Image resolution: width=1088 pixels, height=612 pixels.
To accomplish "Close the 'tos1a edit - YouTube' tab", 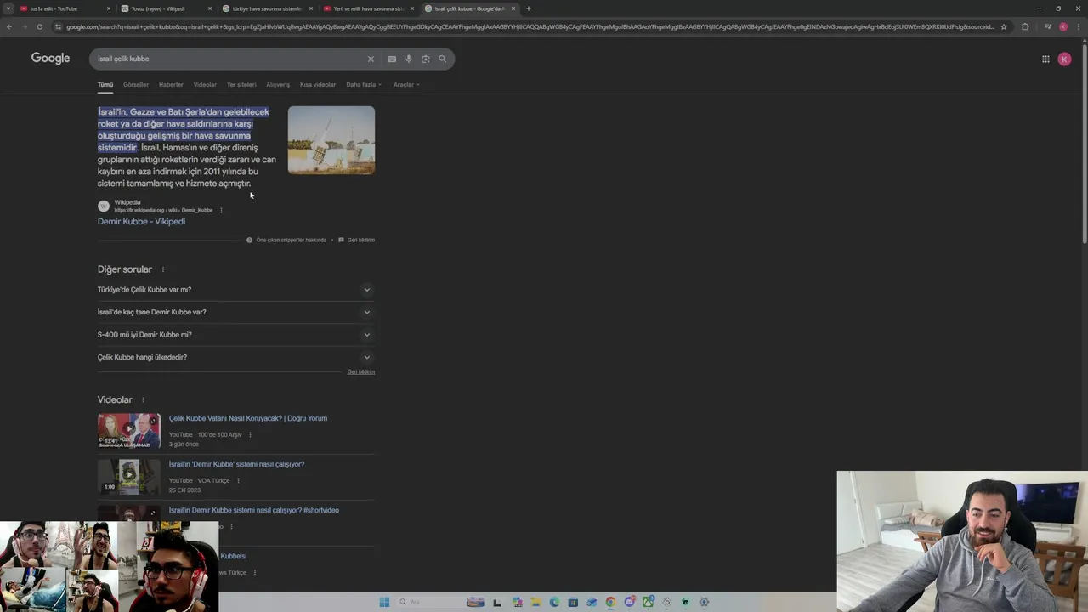I will 109,8.
